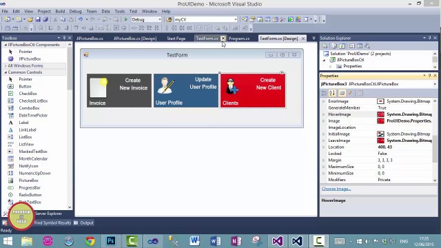
Task: Click the Save All toolbar icon
Action: pyautogui.click(x=45, y=19)
